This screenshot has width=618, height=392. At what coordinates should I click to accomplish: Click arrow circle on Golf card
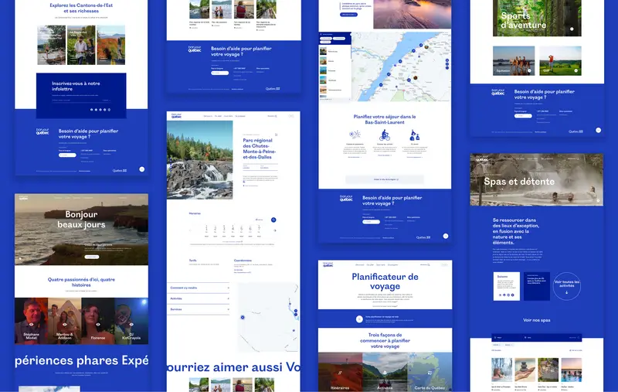(576, 70)
